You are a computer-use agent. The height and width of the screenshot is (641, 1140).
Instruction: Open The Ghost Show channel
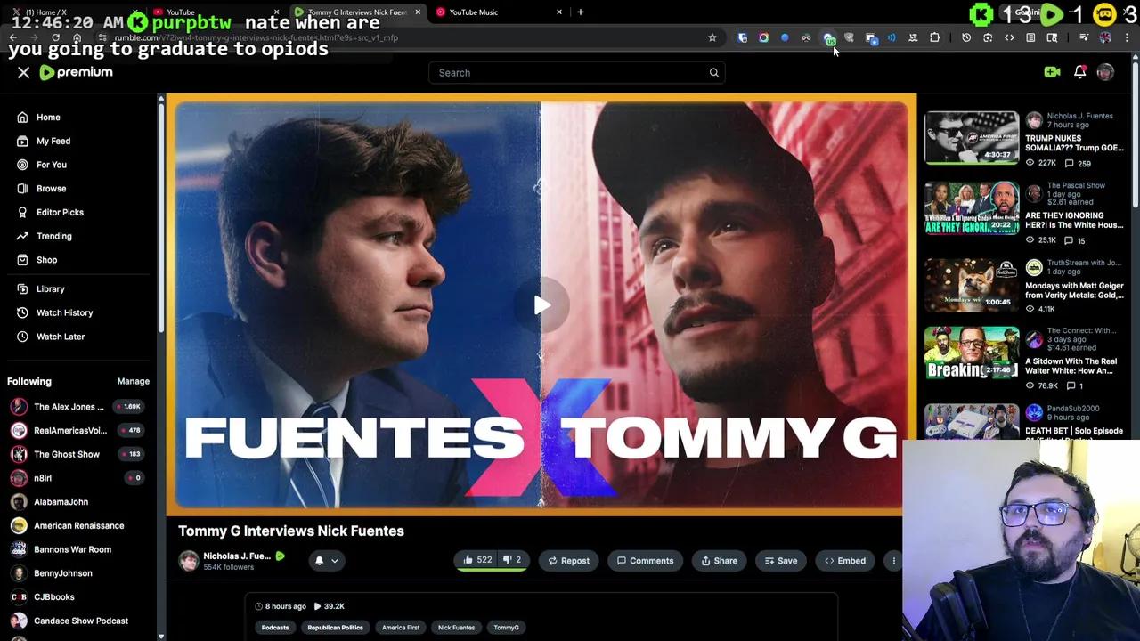tap(67, 454)
